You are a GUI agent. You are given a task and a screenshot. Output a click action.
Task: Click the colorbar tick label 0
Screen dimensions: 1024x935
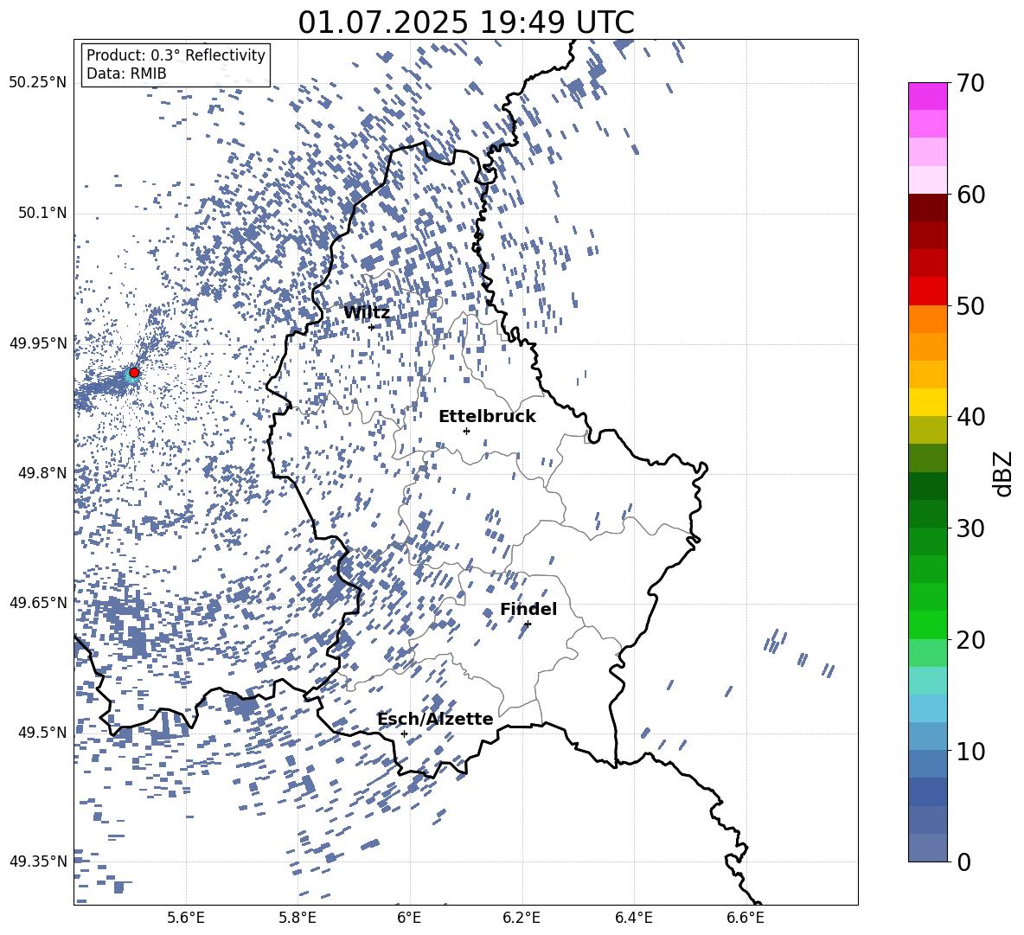(964, 861)
